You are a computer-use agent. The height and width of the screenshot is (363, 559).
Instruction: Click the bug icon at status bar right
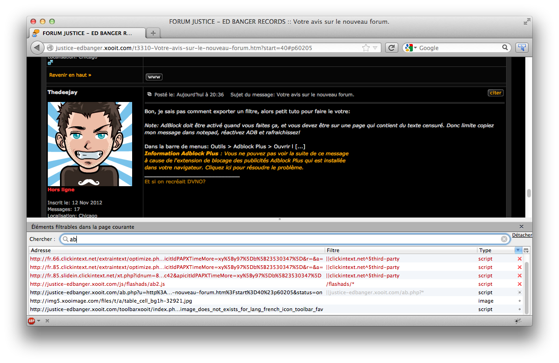(518, 321)
